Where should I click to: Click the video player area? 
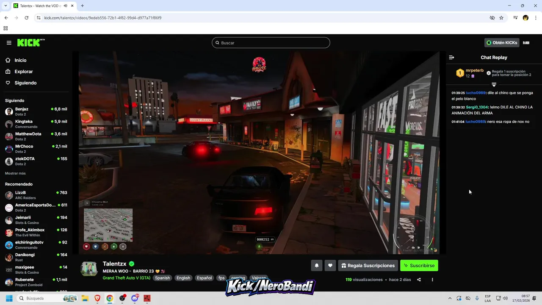259,152
